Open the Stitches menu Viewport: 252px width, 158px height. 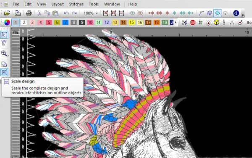pos(76,4)
